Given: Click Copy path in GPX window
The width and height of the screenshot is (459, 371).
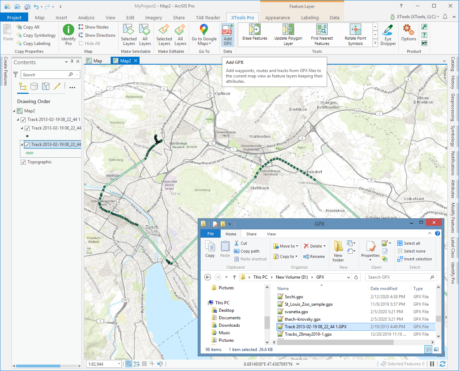Looking at the screenshot, I should (247, 251).
